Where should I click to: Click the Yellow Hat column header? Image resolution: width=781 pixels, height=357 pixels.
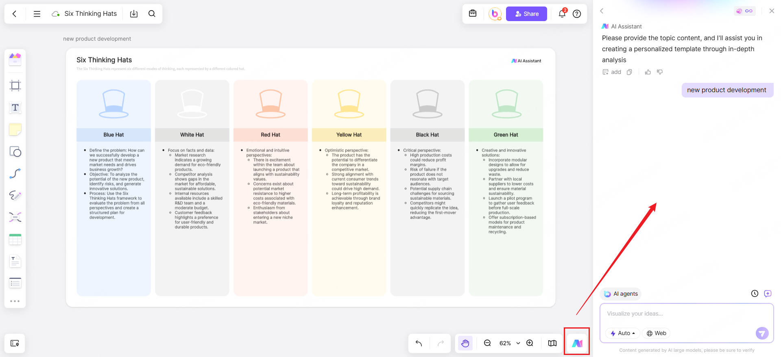[x=349, y=135]
